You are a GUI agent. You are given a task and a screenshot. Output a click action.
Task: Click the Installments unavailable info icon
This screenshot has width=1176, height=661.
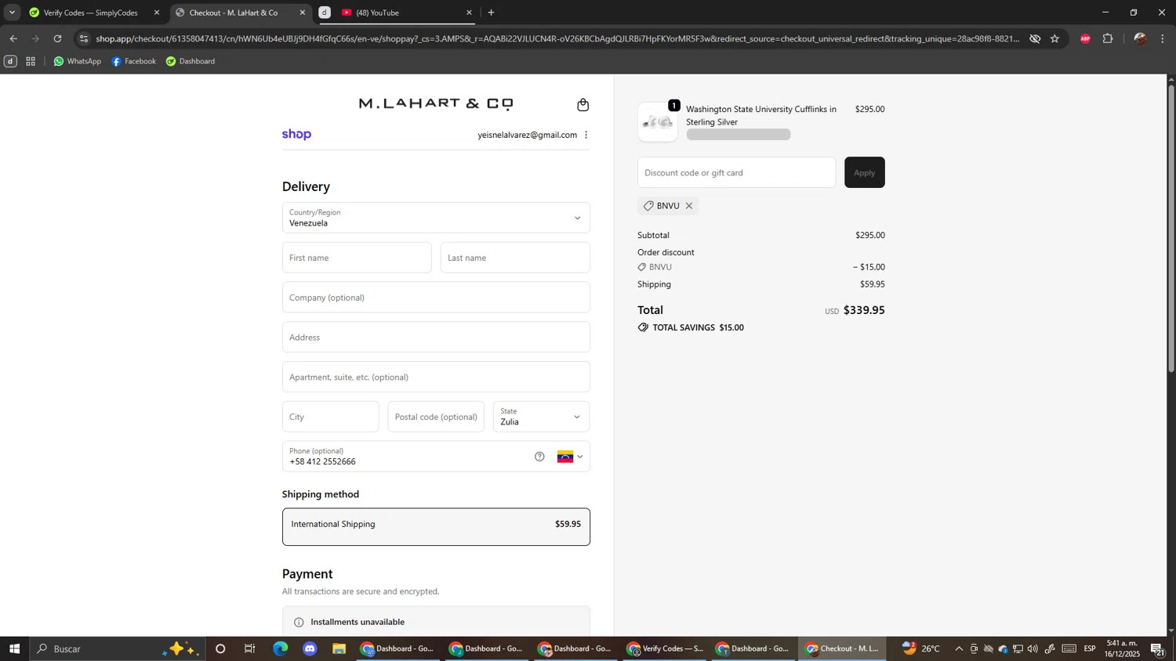[299, 623]
